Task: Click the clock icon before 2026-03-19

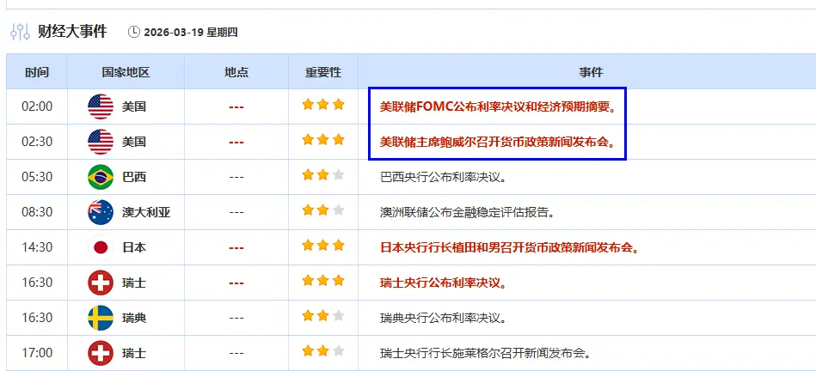Action: pyautogui.click(x=134, y=33)
